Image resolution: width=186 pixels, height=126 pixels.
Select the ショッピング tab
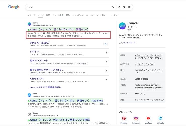(x=78, y=15)
